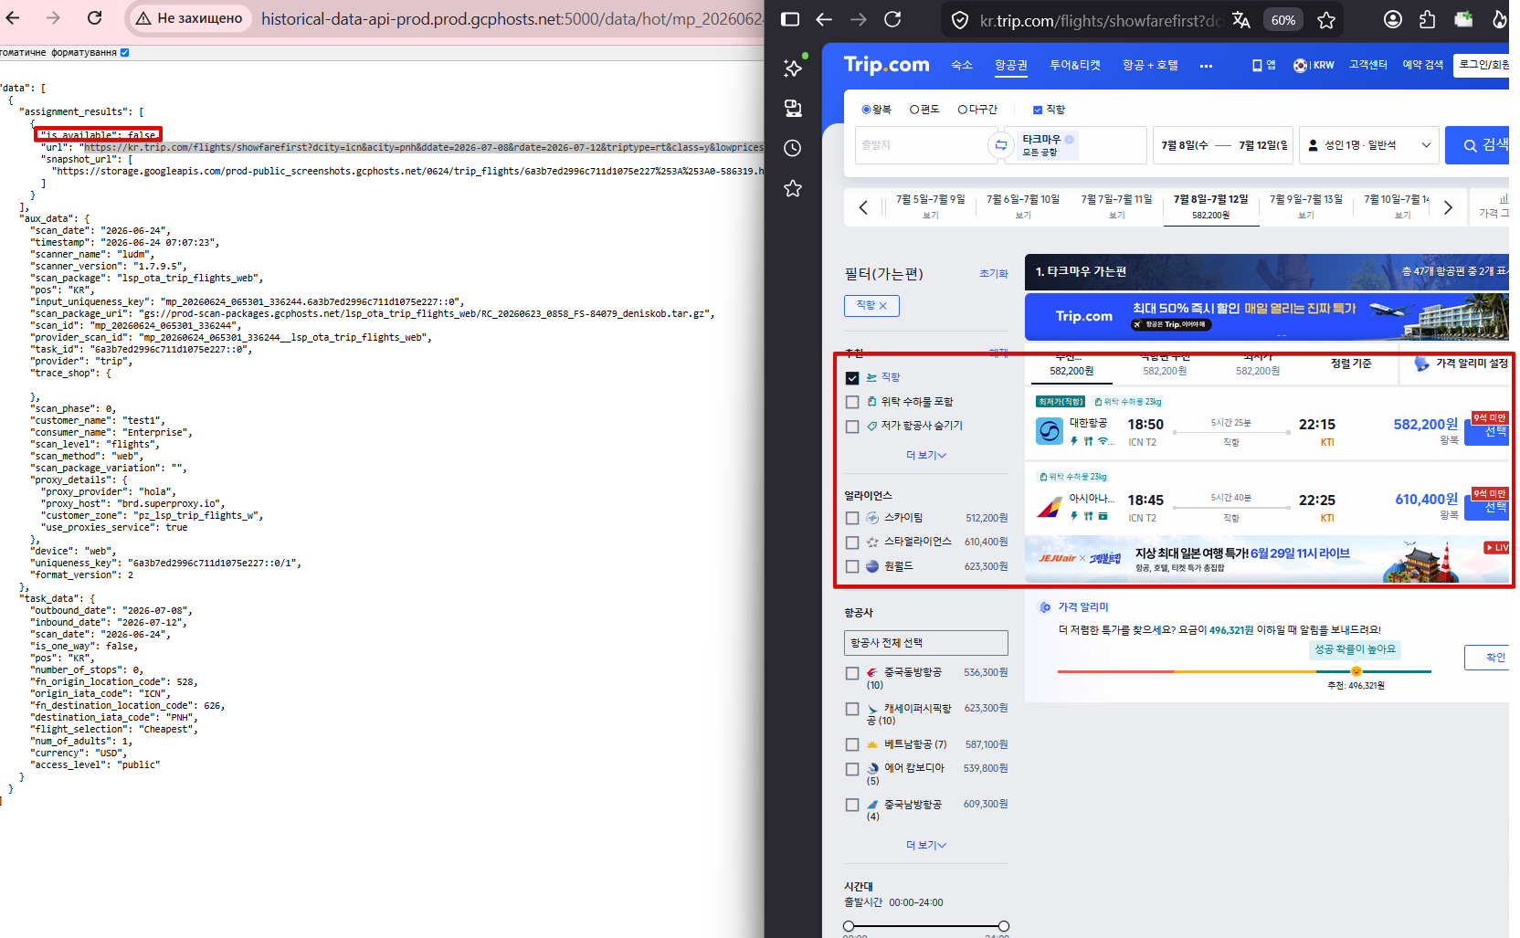Viewport: 1520px width, 938px height.
Task: Click the 아시아나 airline logo
Action: point(1050,506)
